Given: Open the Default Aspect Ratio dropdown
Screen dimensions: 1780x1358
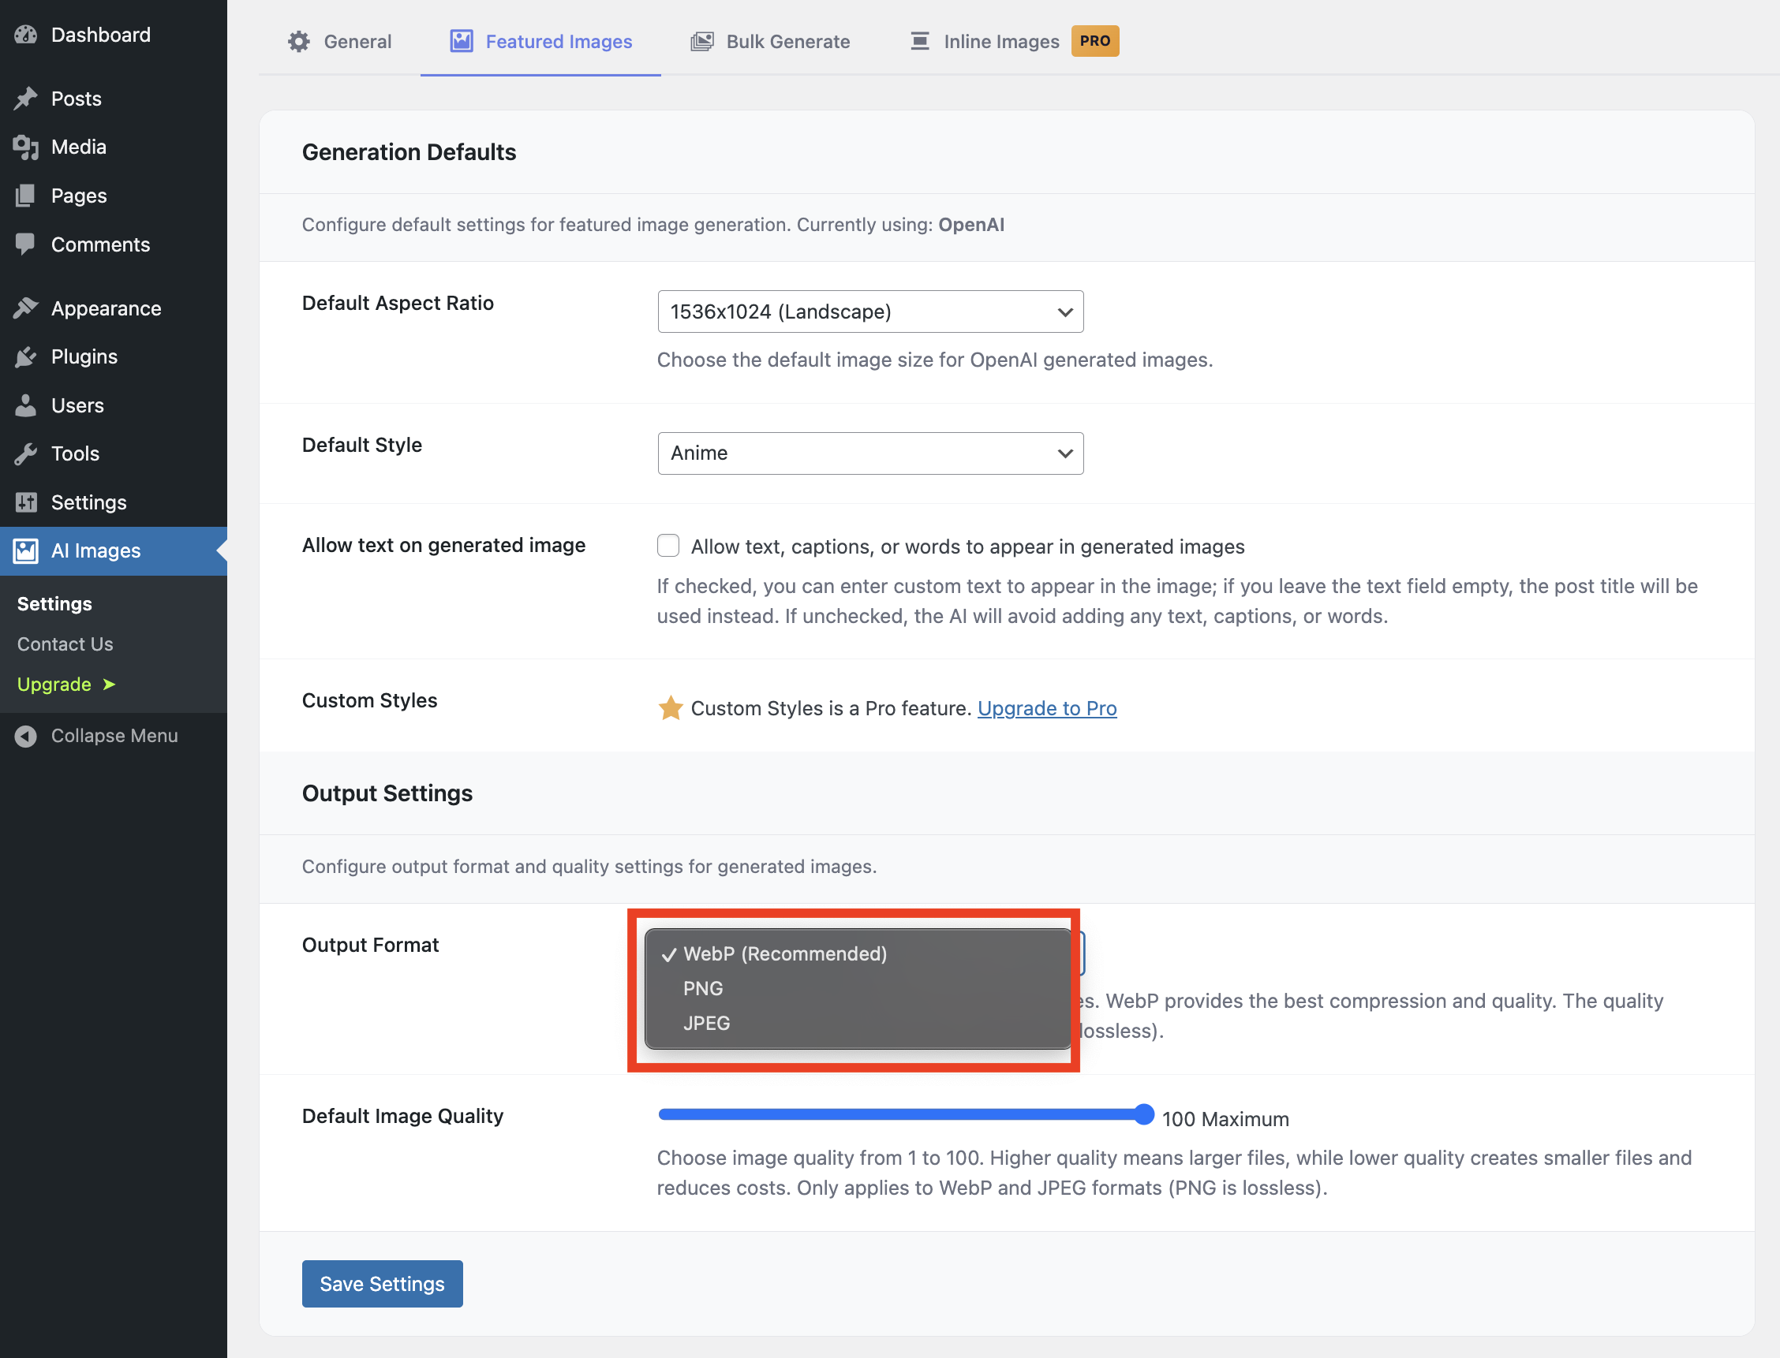Looking at the screenshot, I should tap(870, 312).
